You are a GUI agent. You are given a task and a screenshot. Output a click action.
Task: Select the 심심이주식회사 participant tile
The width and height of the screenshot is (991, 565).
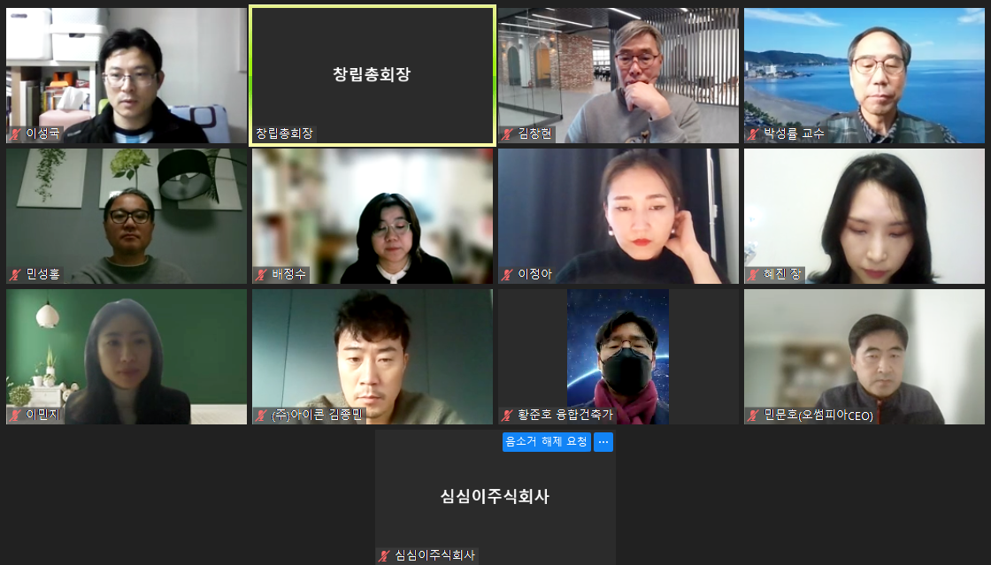[495, 497]
